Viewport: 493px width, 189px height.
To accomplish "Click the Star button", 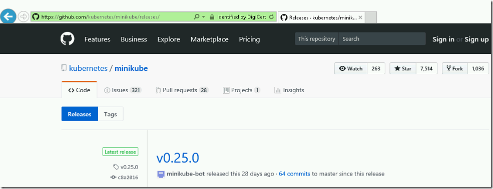I will pos(403,69).
